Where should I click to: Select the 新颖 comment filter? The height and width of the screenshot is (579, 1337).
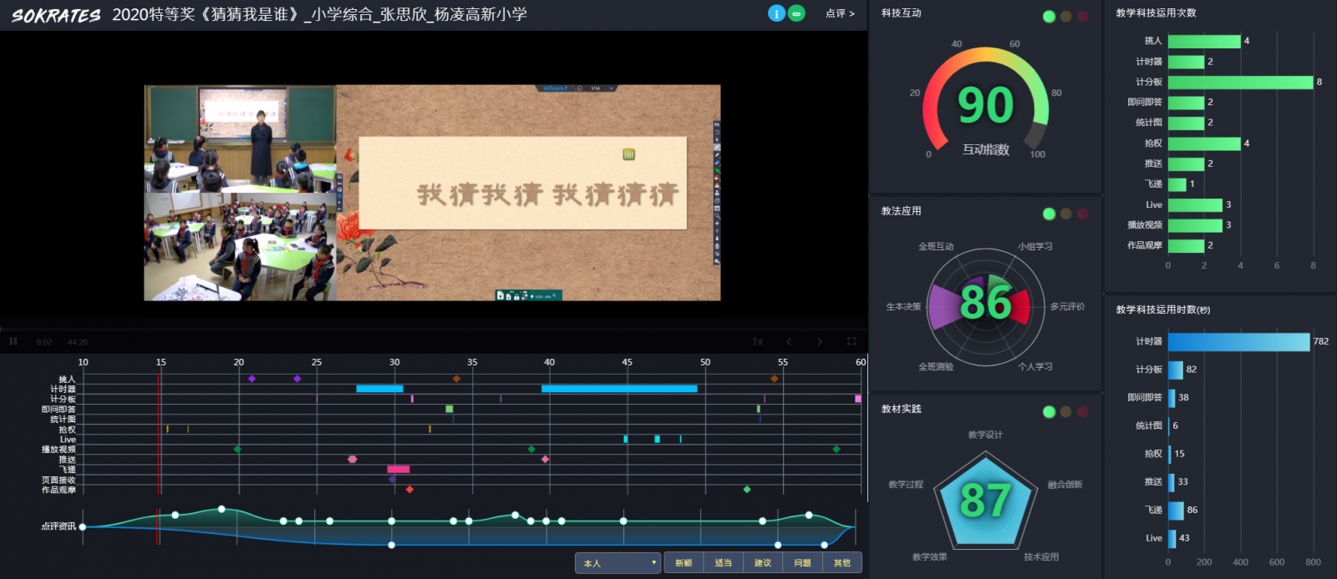coord(684,563)
